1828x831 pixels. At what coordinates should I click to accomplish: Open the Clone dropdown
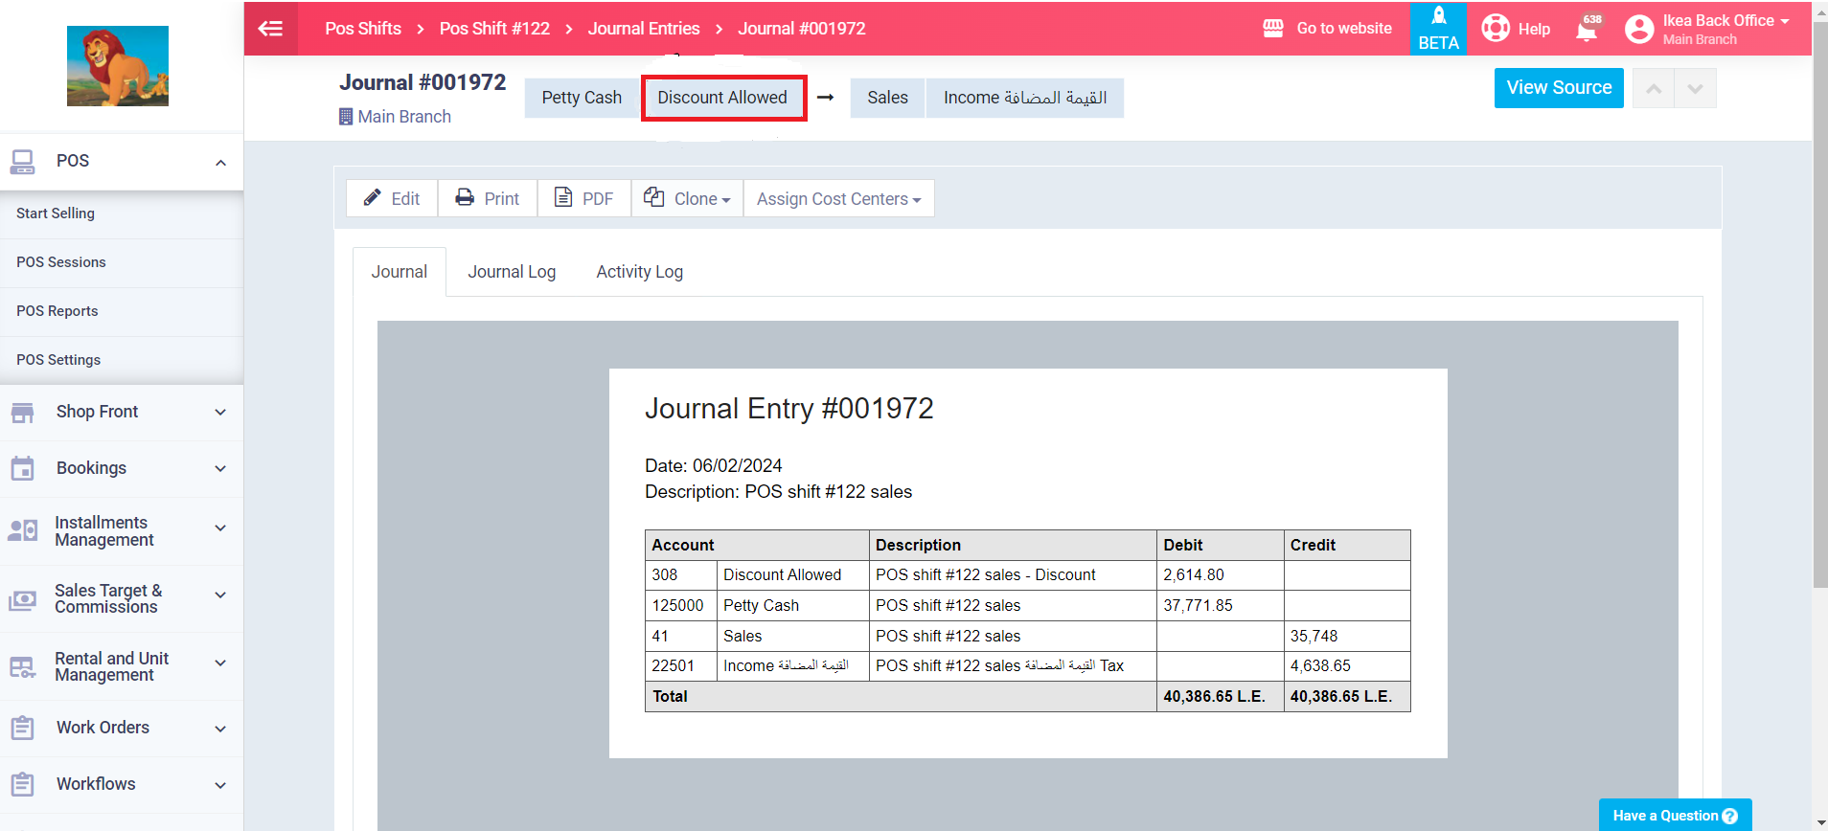click(687, 198)
